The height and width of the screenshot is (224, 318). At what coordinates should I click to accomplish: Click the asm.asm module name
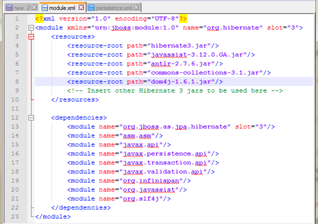coord(137,135)
